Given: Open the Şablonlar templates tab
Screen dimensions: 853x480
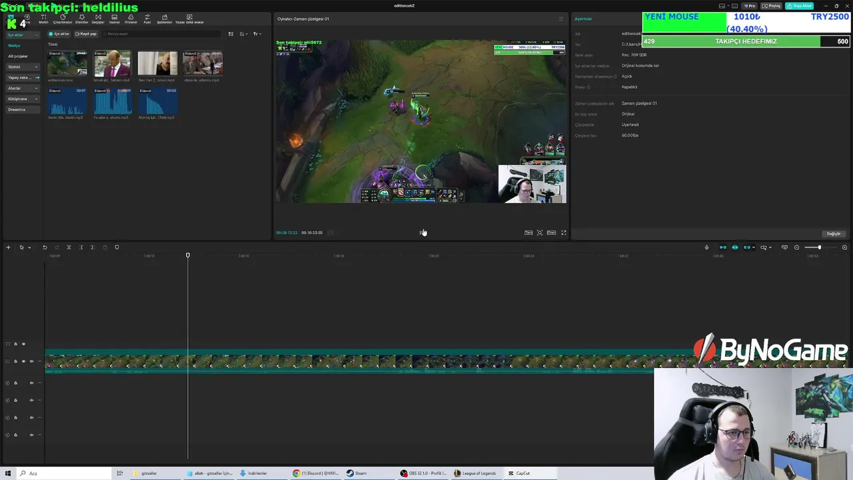Looking at the screenshot, I should click(165, 19).
